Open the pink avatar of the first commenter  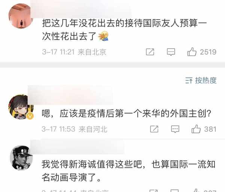20,16
